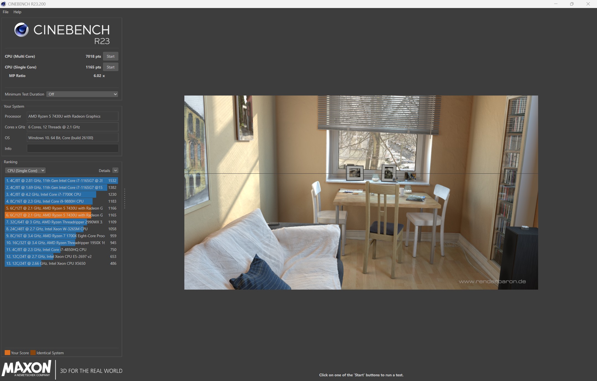Click the brown Identical System legend swatch

pos(33,353)
